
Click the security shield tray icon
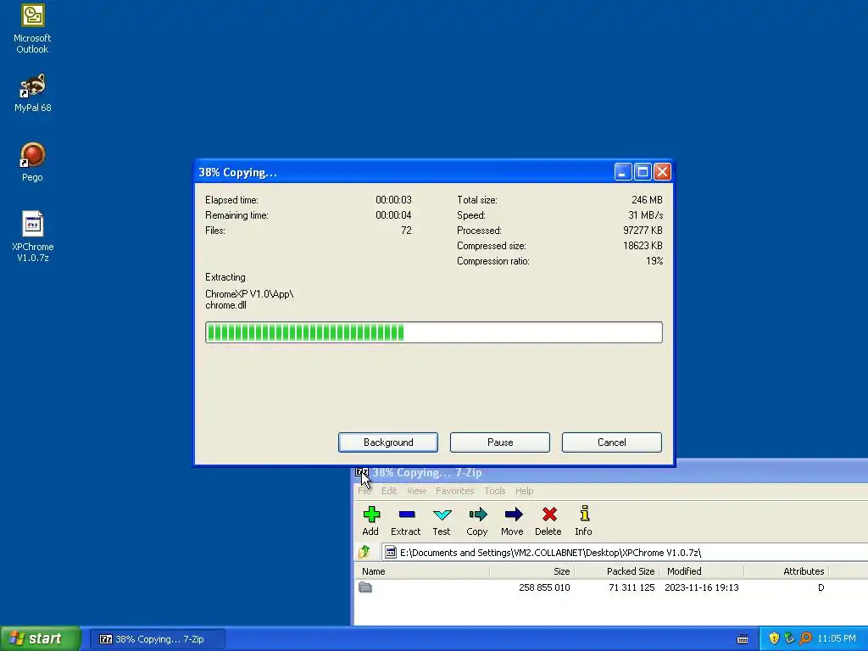774,638
